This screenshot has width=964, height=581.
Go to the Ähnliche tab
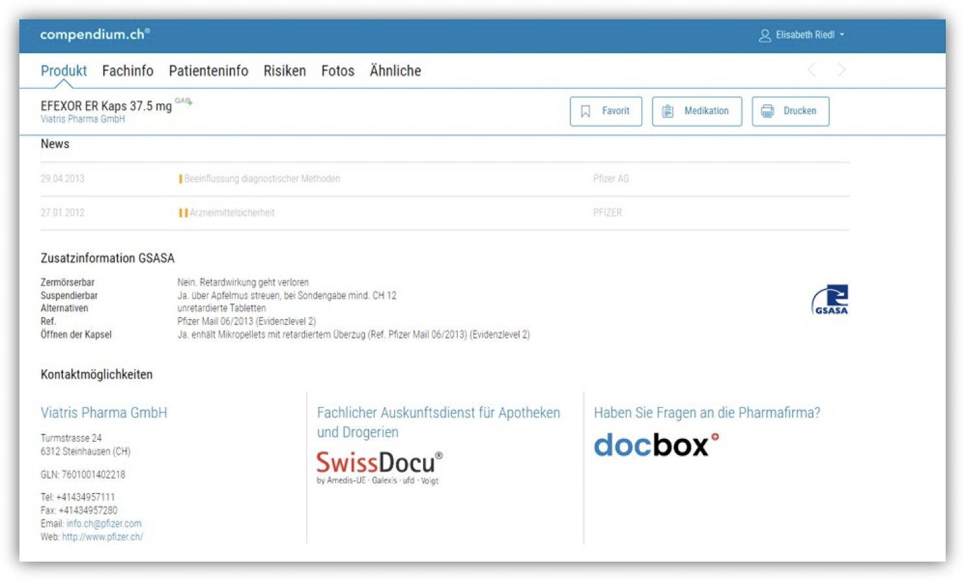click(395, 71)
